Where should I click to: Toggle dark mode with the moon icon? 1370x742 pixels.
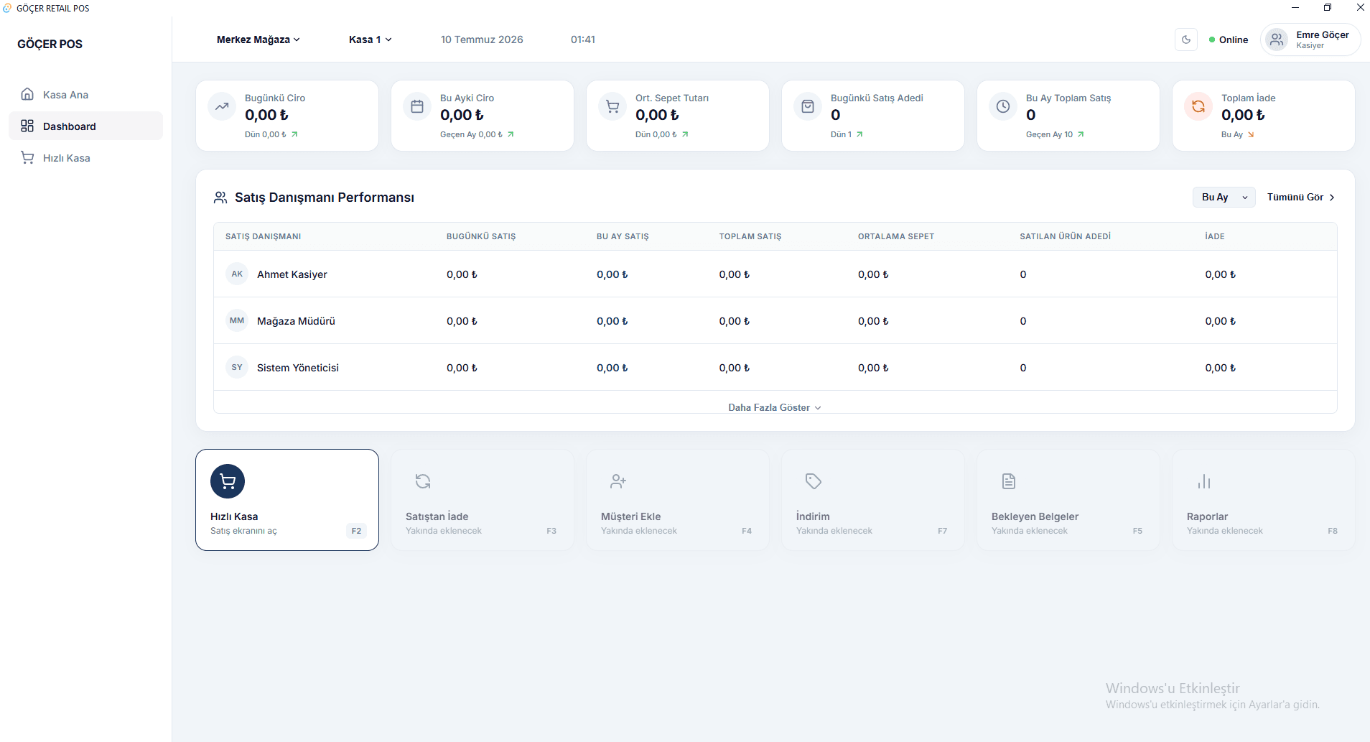click(x=1186, y=40)
